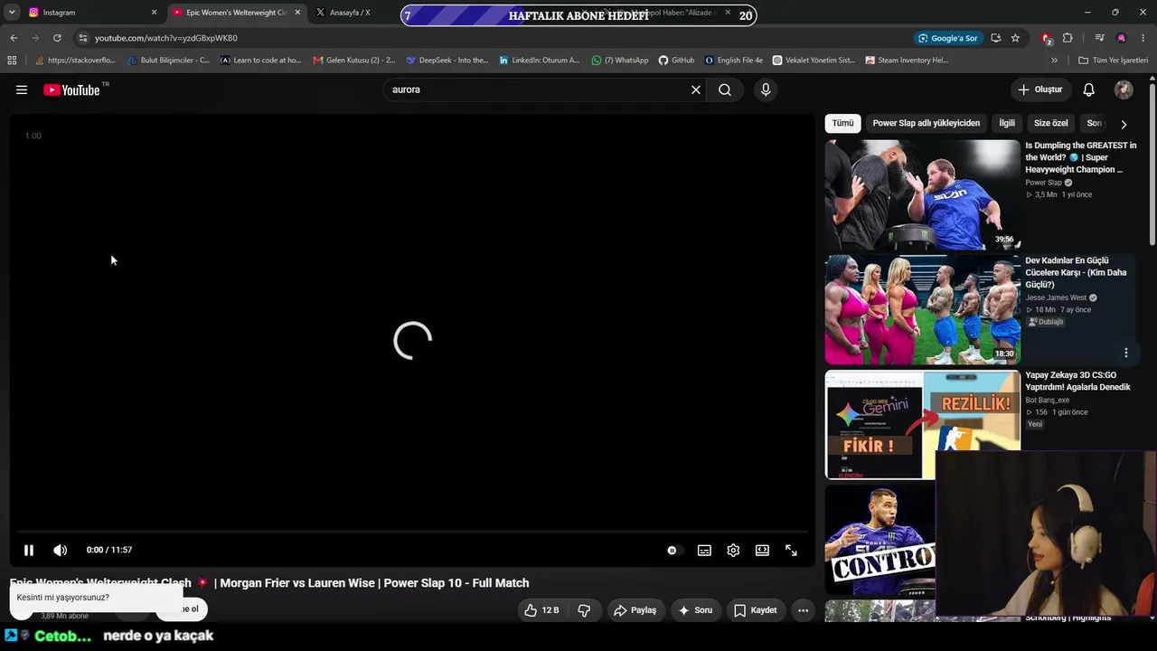Open YouTube notifications bell
The image size is (1157, 651).
pos(1089,90)
